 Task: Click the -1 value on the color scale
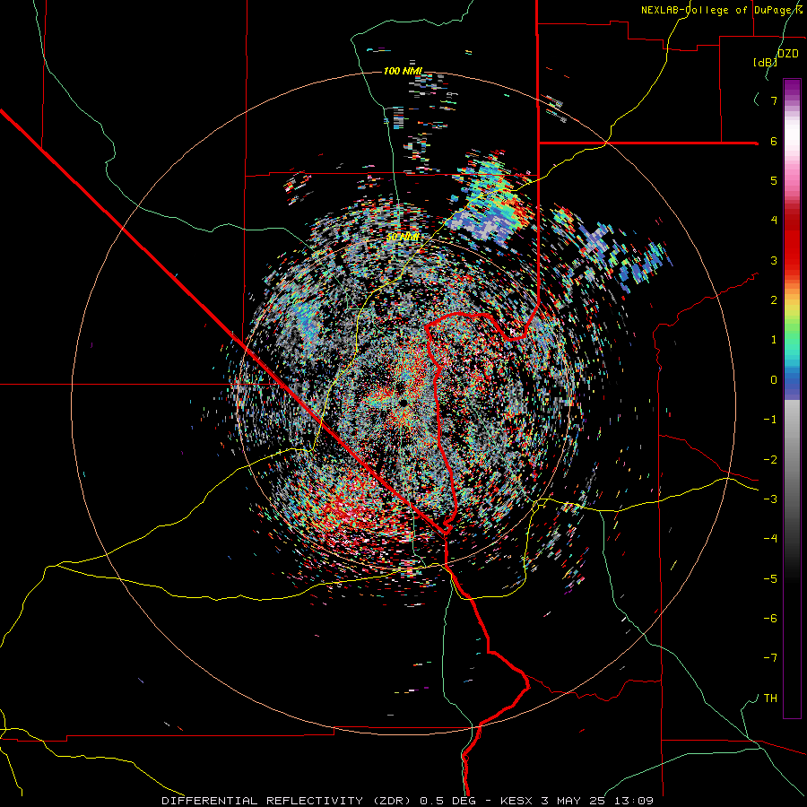770,420
